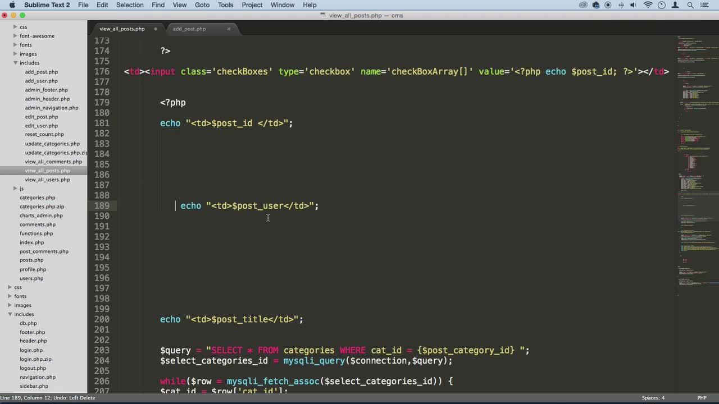Open the Project menu
Image resolution: width=719 pixels, height=404 pixels.
252,5
